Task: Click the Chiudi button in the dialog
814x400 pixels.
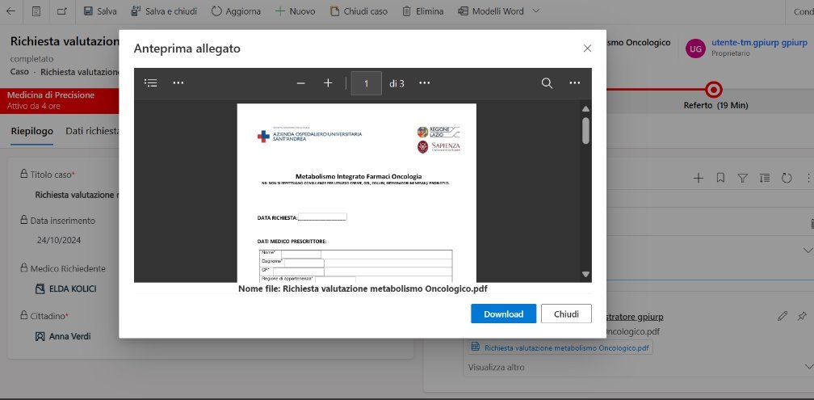Action: [566, 314]
